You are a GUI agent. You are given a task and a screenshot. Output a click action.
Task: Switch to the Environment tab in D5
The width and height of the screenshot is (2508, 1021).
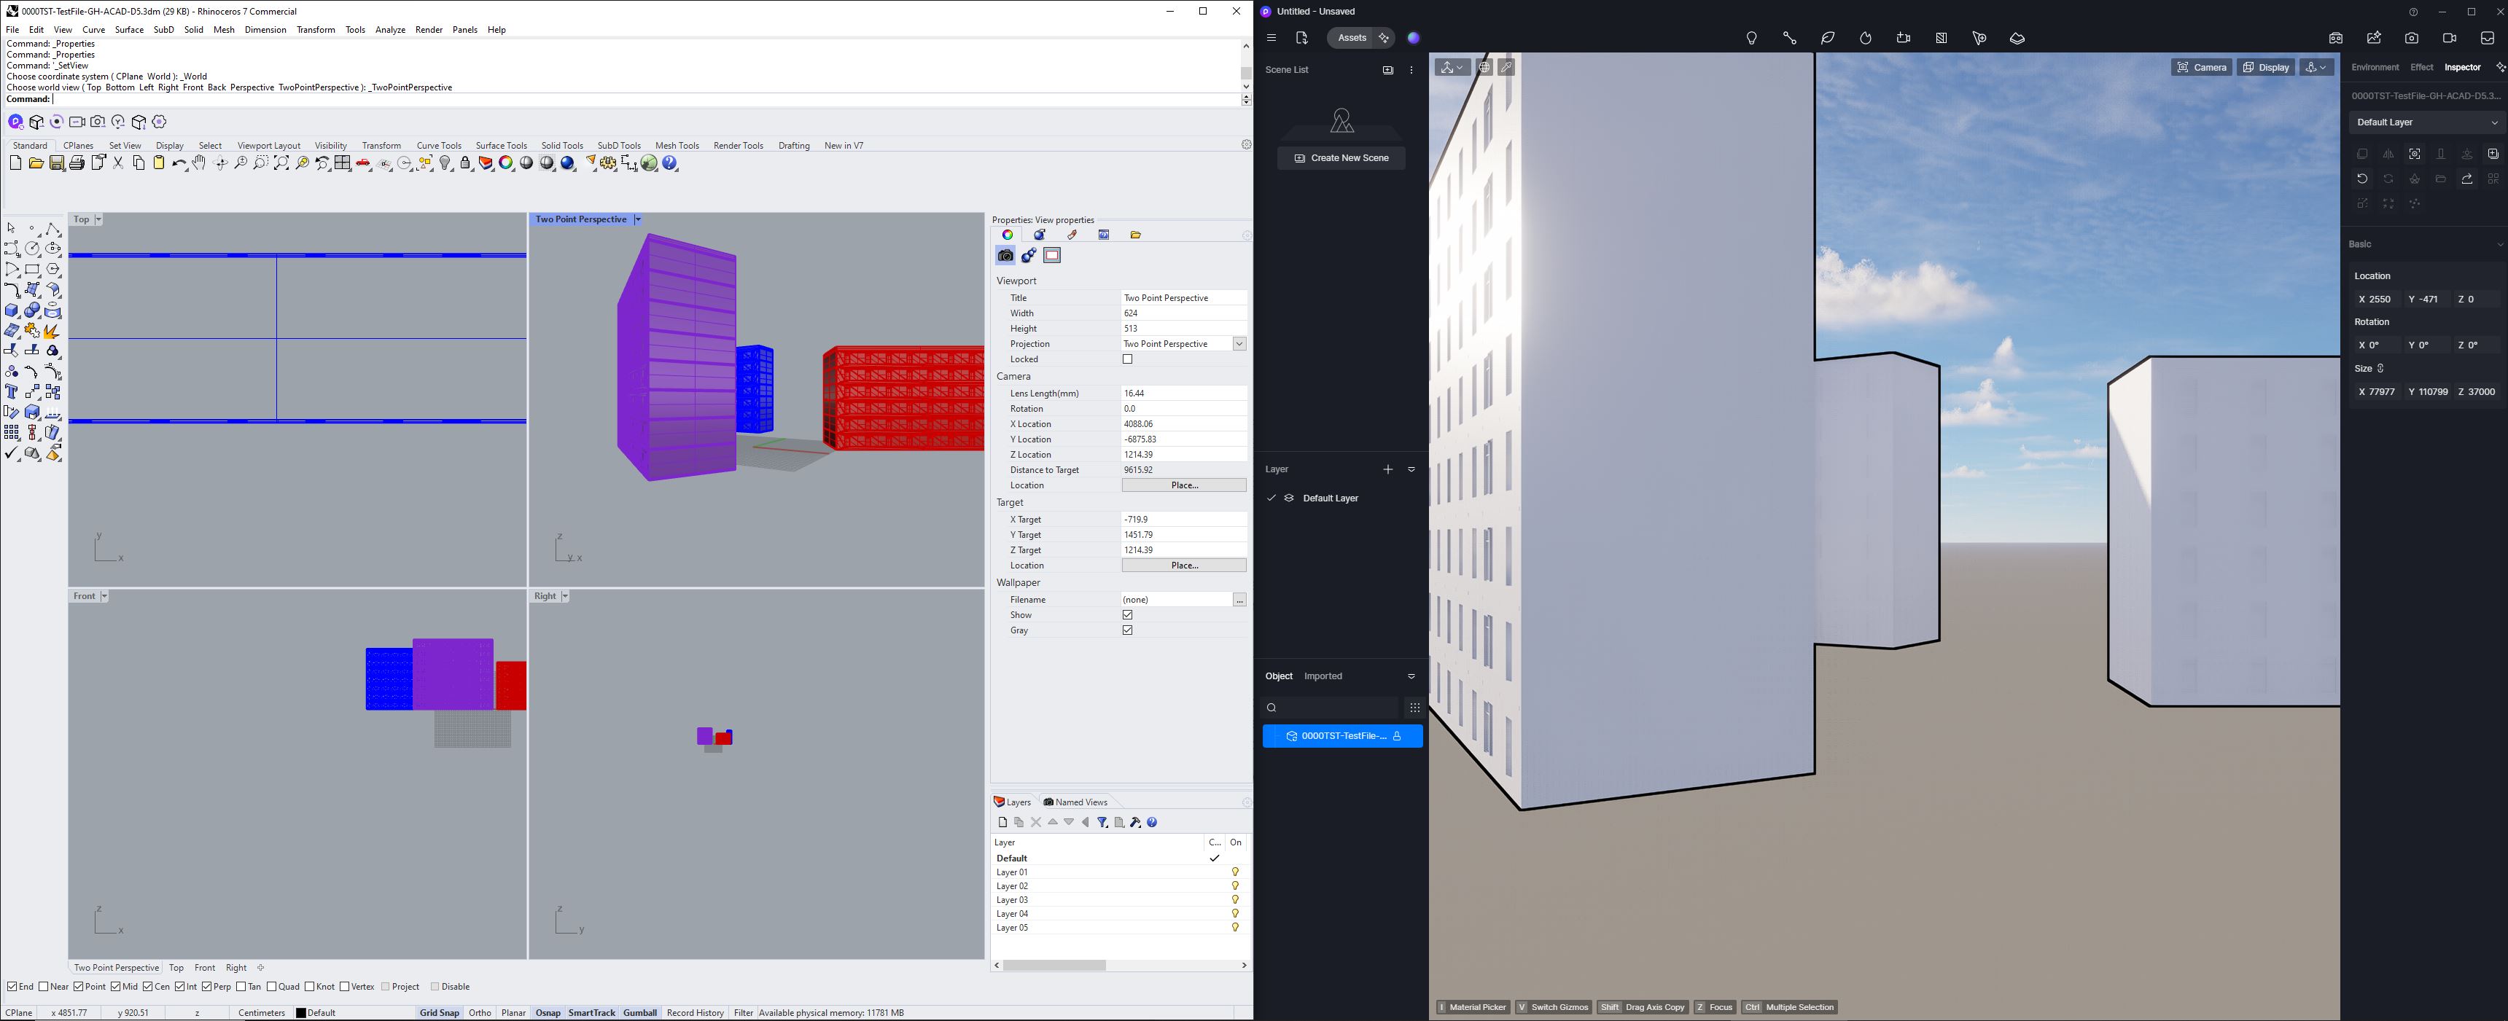(2375, 67)
